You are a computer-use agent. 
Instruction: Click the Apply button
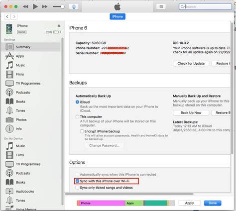coord(189,203)
